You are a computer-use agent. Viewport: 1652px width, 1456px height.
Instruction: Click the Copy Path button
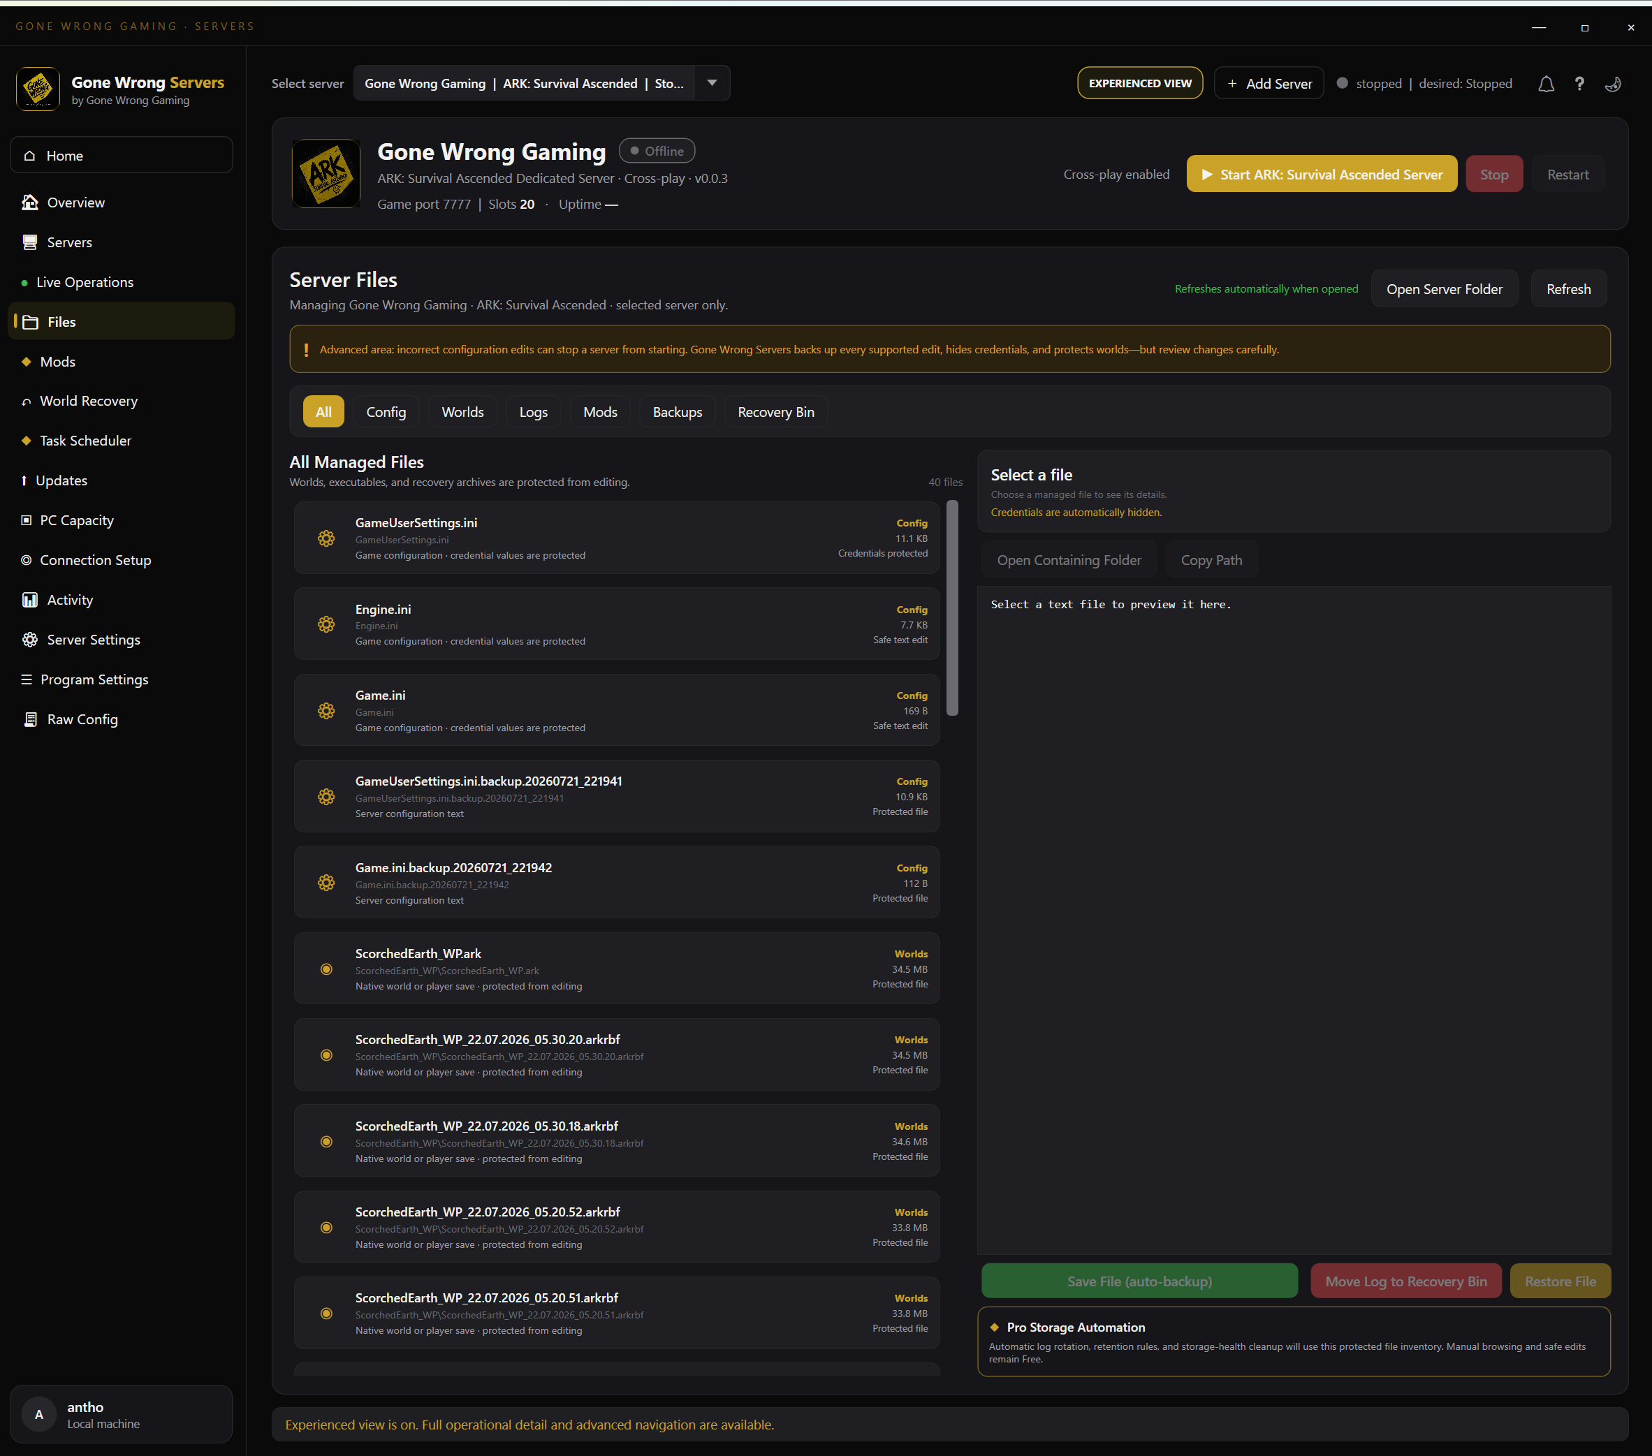pyautogui.click(x=1211, y=559)
